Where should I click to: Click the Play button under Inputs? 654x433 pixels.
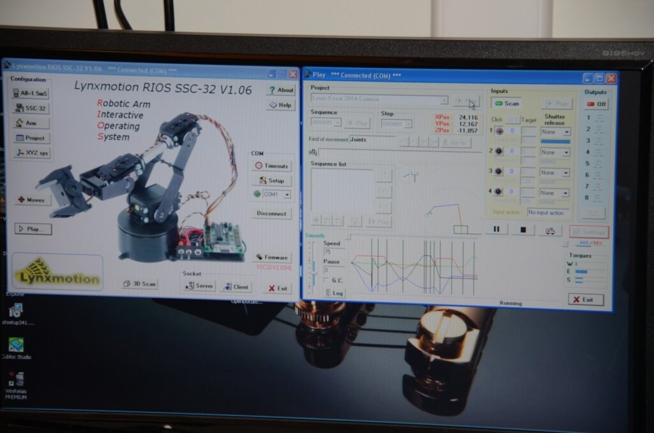pos(557,103)
